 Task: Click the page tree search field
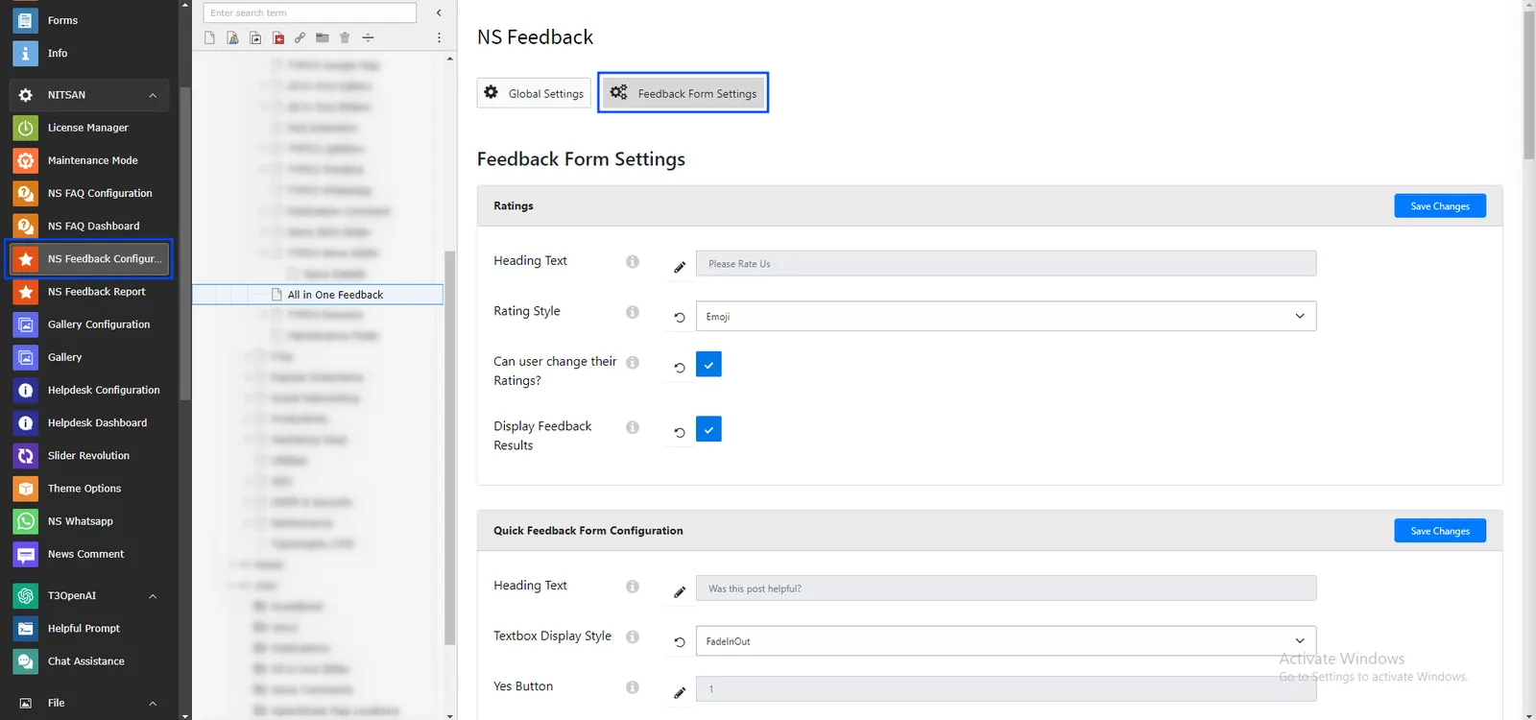tap(310, 12)
